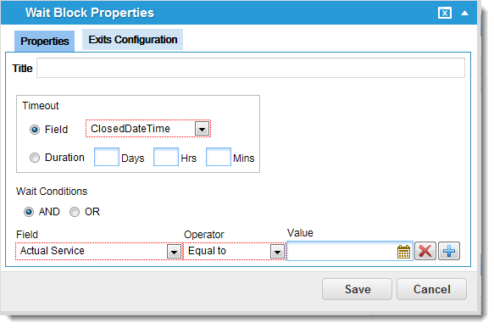Close the dialog using the header X icon
Screen dimensions: 494x328
[x=445, y=13]
